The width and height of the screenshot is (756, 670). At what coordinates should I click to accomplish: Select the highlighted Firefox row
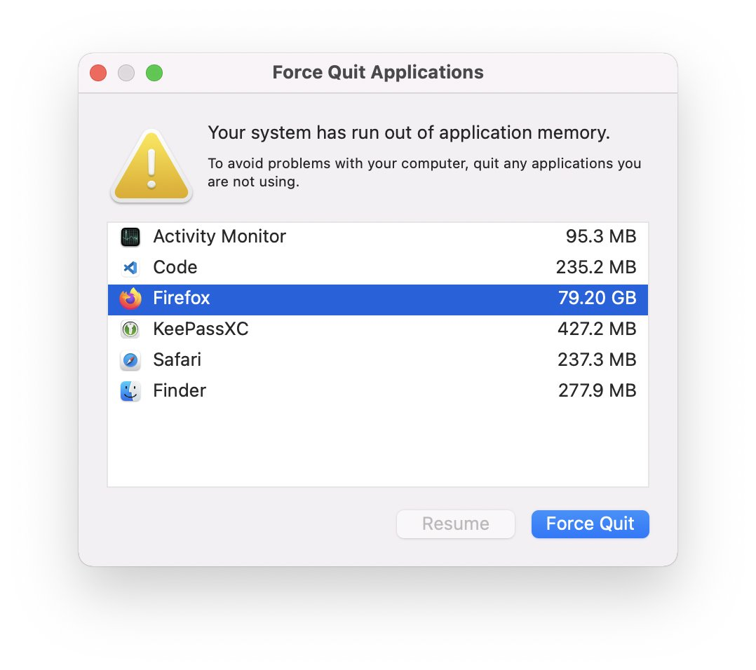pyautogui.click(x=316, y=299)
